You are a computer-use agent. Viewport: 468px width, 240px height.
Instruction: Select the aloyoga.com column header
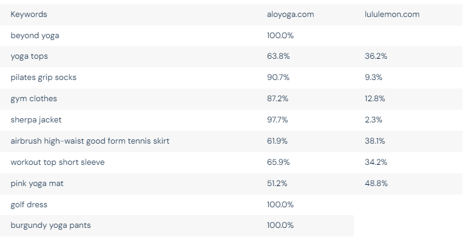point(290,15)
